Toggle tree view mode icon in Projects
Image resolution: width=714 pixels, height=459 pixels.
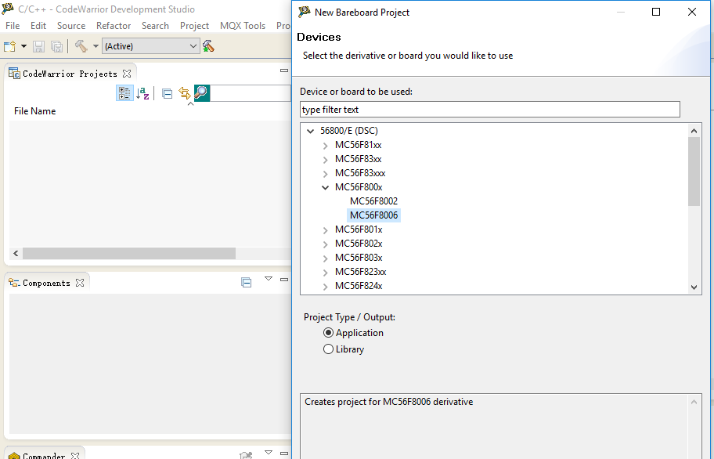click(124, 93)
